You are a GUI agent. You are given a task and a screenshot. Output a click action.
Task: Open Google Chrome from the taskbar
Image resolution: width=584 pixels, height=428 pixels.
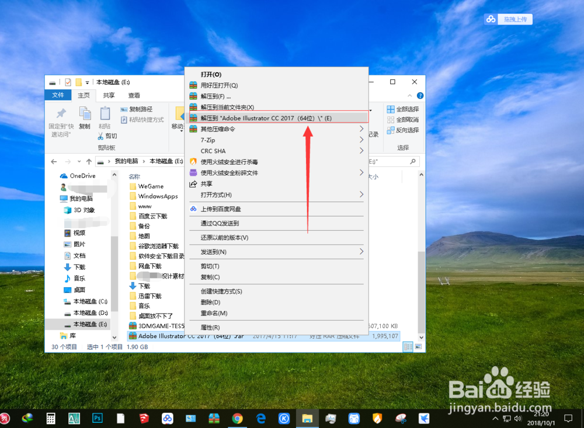237,419
